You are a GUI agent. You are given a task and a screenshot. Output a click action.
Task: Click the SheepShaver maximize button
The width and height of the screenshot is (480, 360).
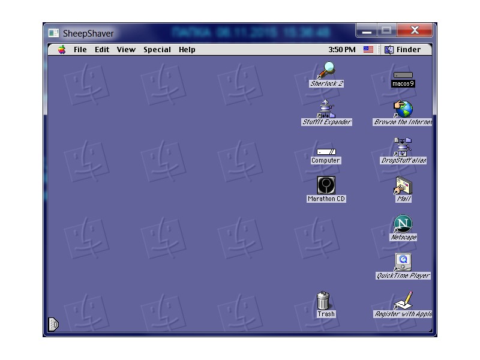click(x=387, y=31)
